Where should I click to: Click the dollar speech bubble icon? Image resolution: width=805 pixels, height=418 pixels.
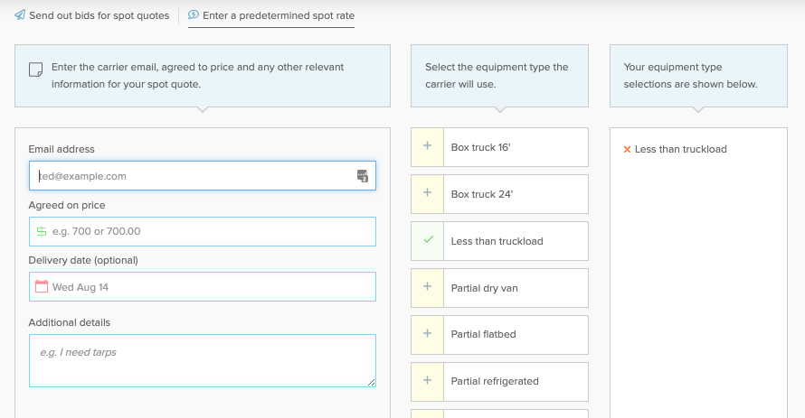tap(193, 14)
